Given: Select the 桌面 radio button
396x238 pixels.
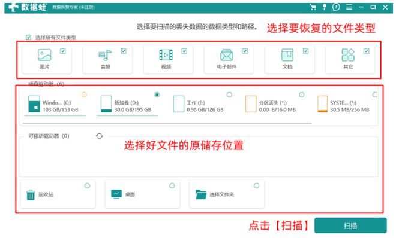Looking at the screenshot, I should pyautogui.click(x=172, y=185).
